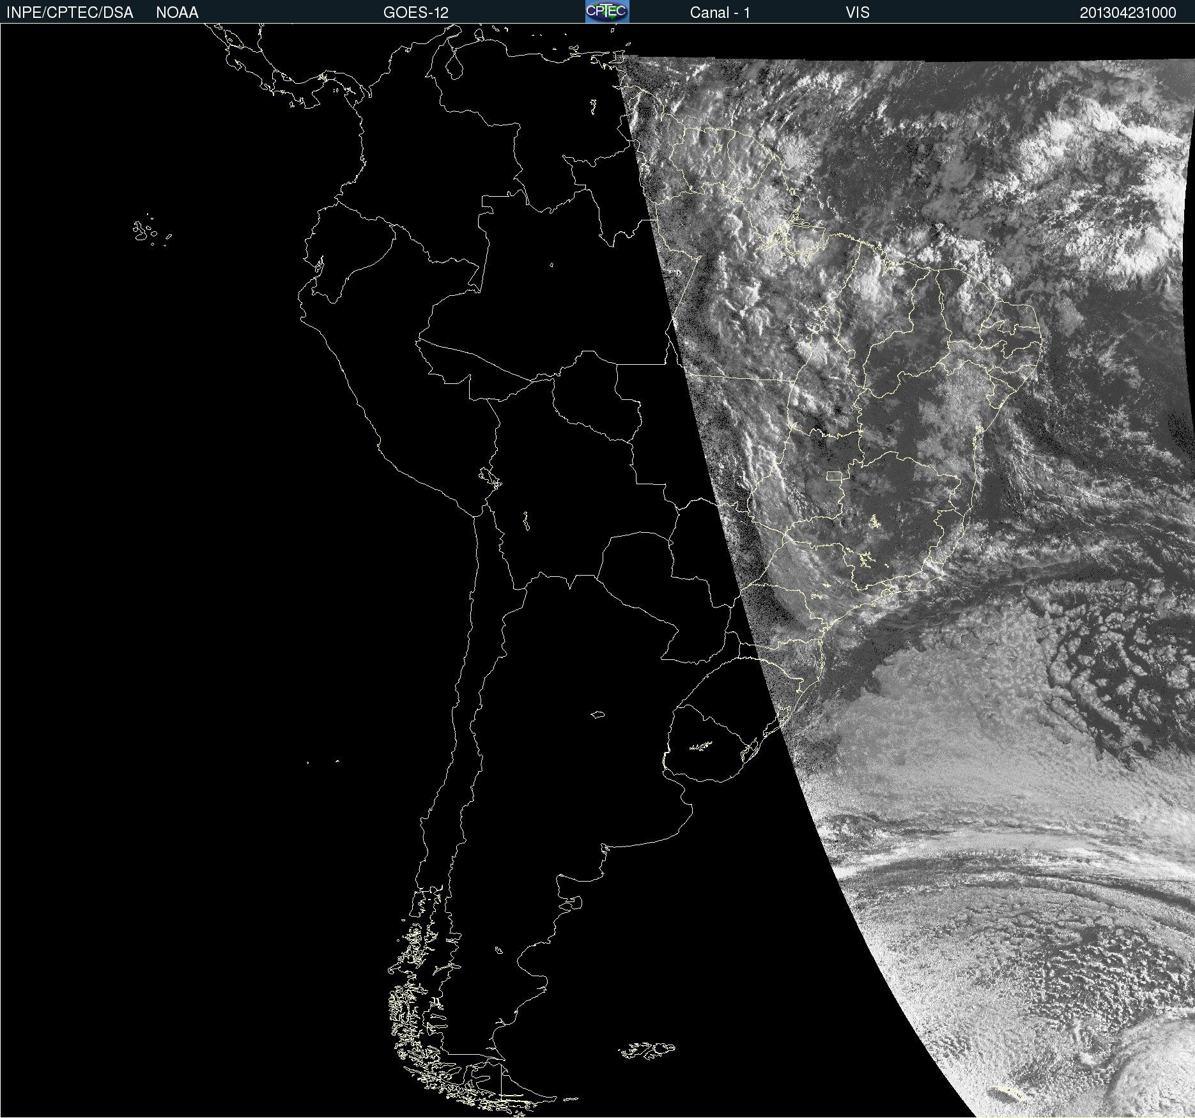Screen dimensions: 1195x1118
Task: Click the GOES-12 satellite name
Action: [x=416, y=13]
